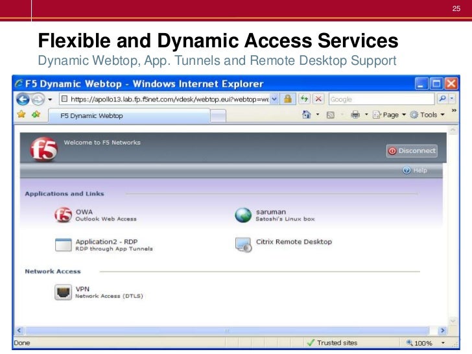
Task: Click the Refresh page icon
Action: click(304, 99)
